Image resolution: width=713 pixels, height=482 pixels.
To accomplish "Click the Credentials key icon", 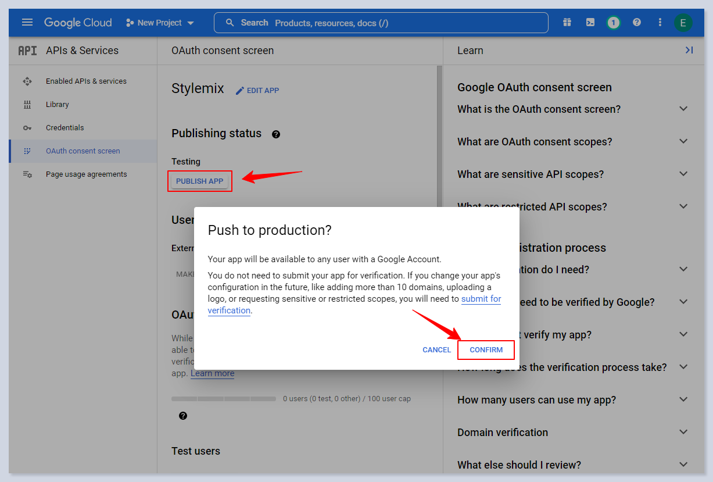I will [27, 128].
